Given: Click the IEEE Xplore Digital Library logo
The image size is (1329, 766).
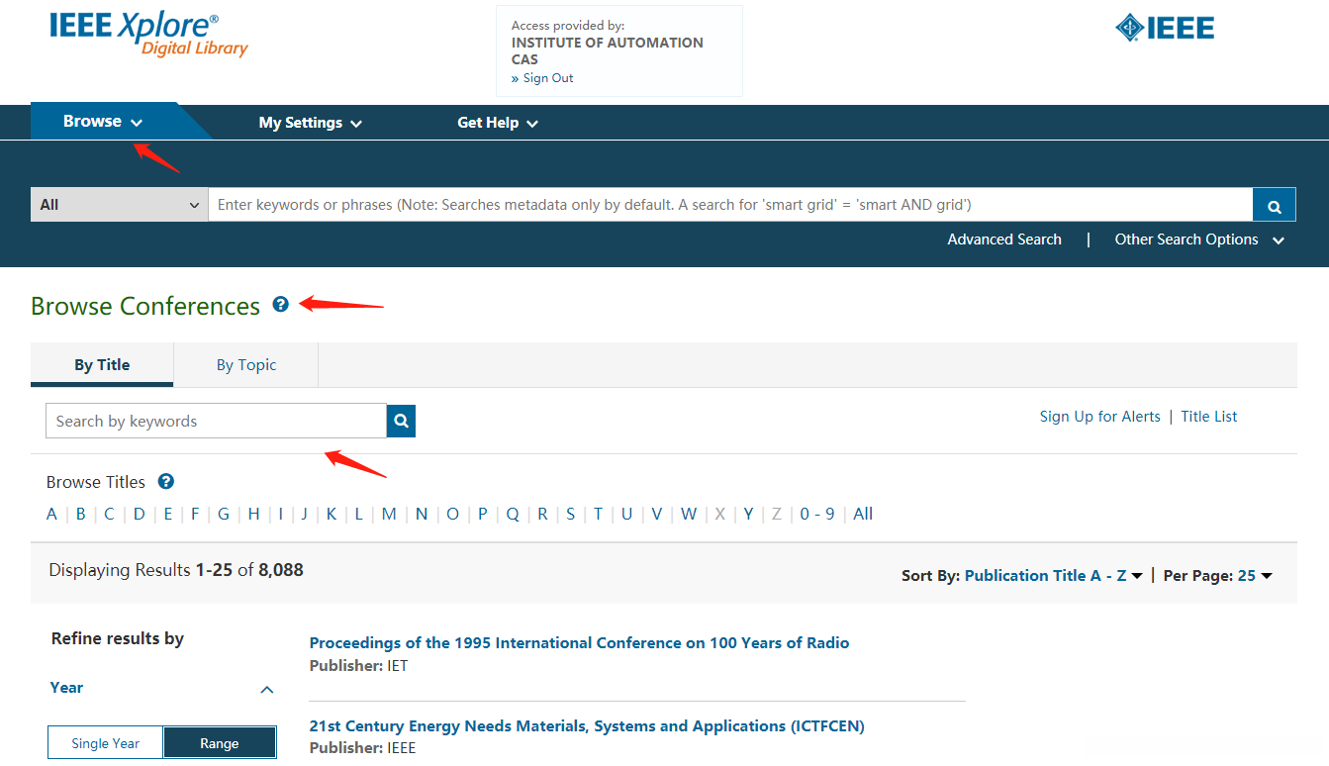Looking at the screenshot, I should [x=148, y=34].
